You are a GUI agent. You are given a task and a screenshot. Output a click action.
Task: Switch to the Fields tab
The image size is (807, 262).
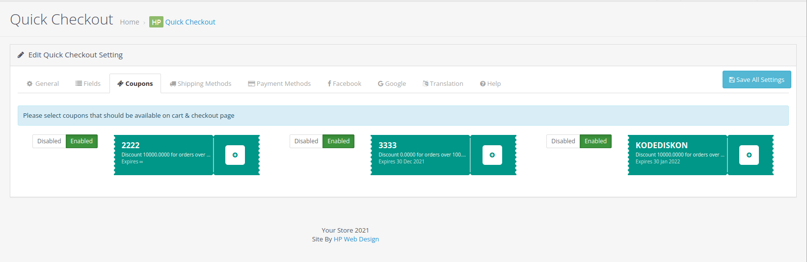[88, 84]
